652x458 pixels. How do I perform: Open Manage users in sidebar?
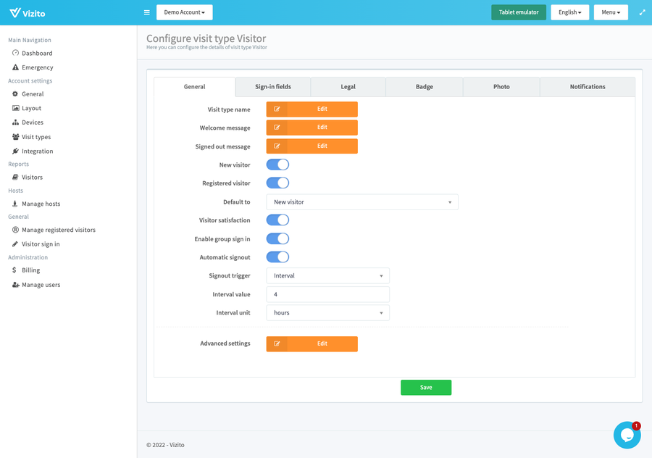click(x=41, y=285)
